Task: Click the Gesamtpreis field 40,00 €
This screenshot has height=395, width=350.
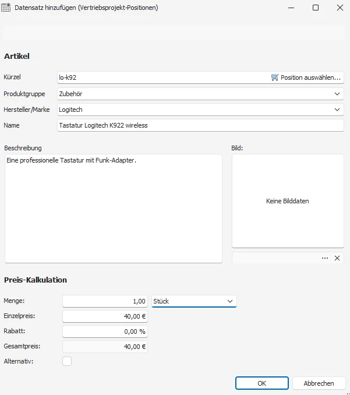Action: [105, 347]
